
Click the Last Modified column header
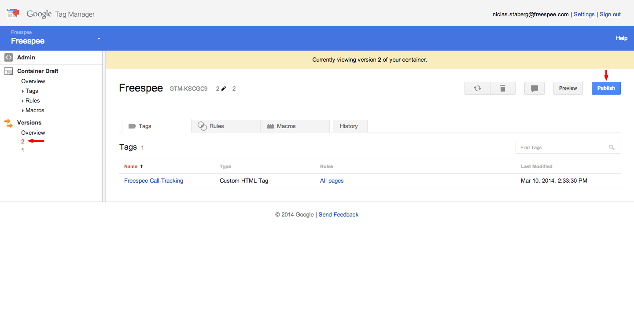(x=537, y=166)
